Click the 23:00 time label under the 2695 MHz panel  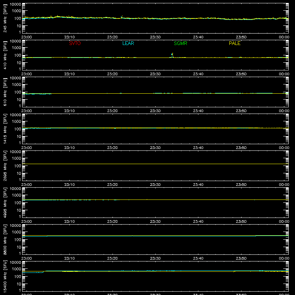(x=26, y=185)
